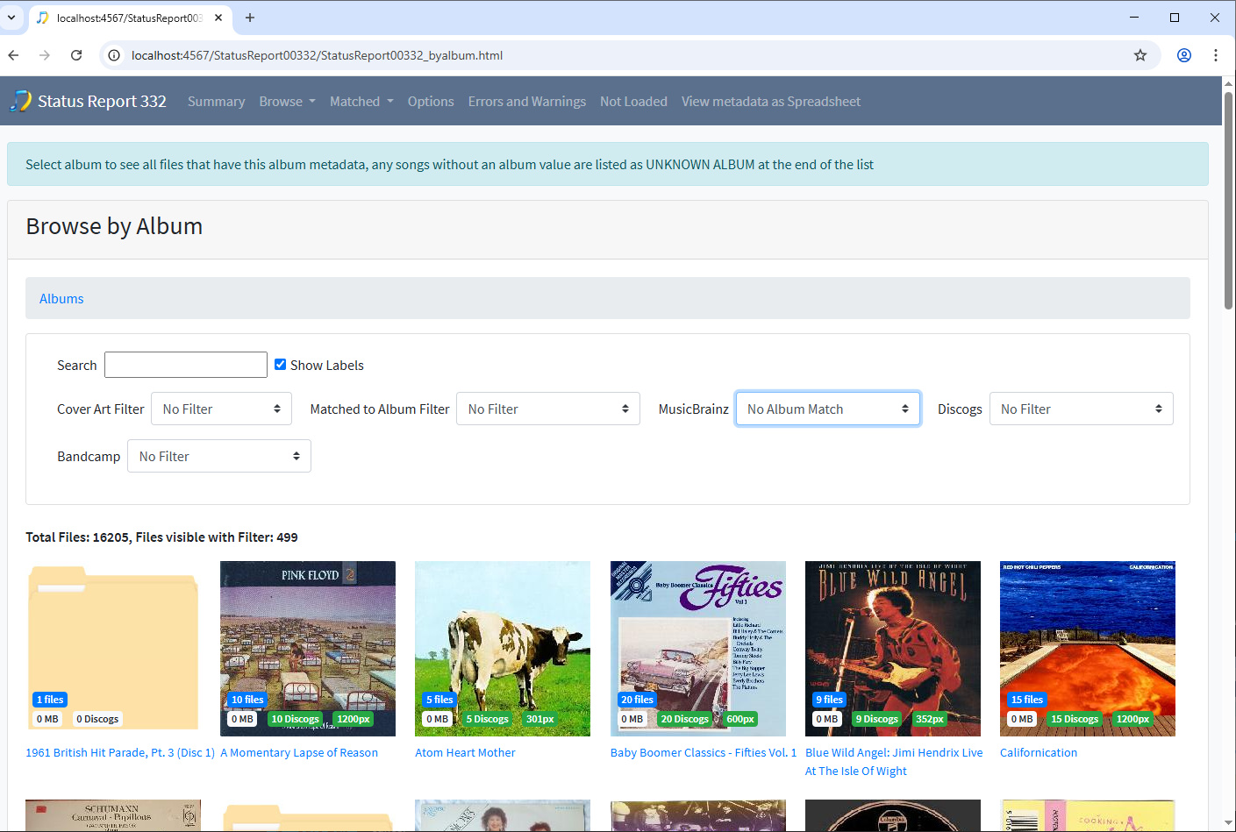Go to Errors and Warnings page
The image size is (1236, 832).
(x=527, y=102)
